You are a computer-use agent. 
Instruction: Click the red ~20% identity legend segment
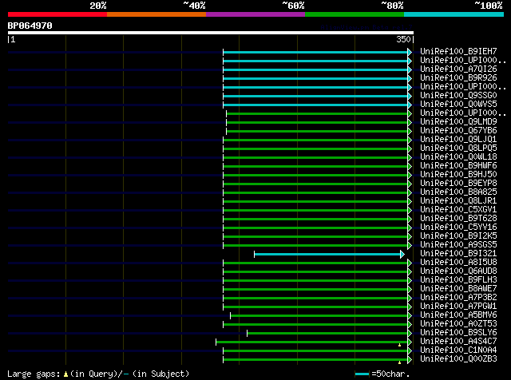57,14
